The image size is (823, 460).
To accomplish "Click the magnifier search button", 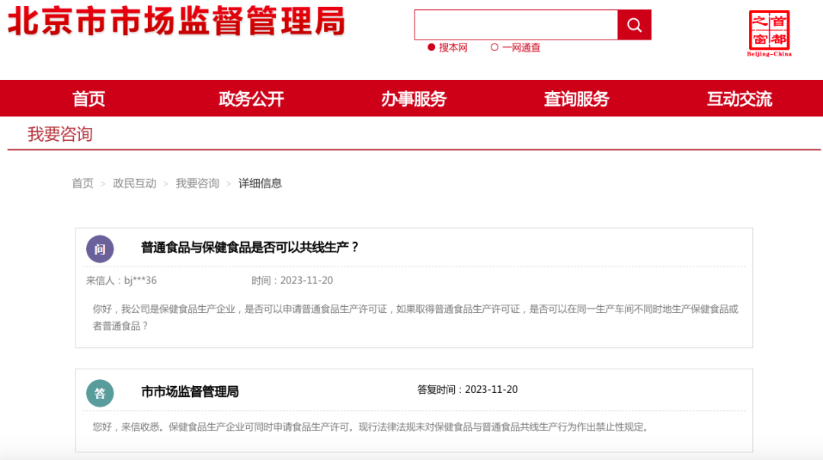I will pyautogui.click(x=634, y=24).
